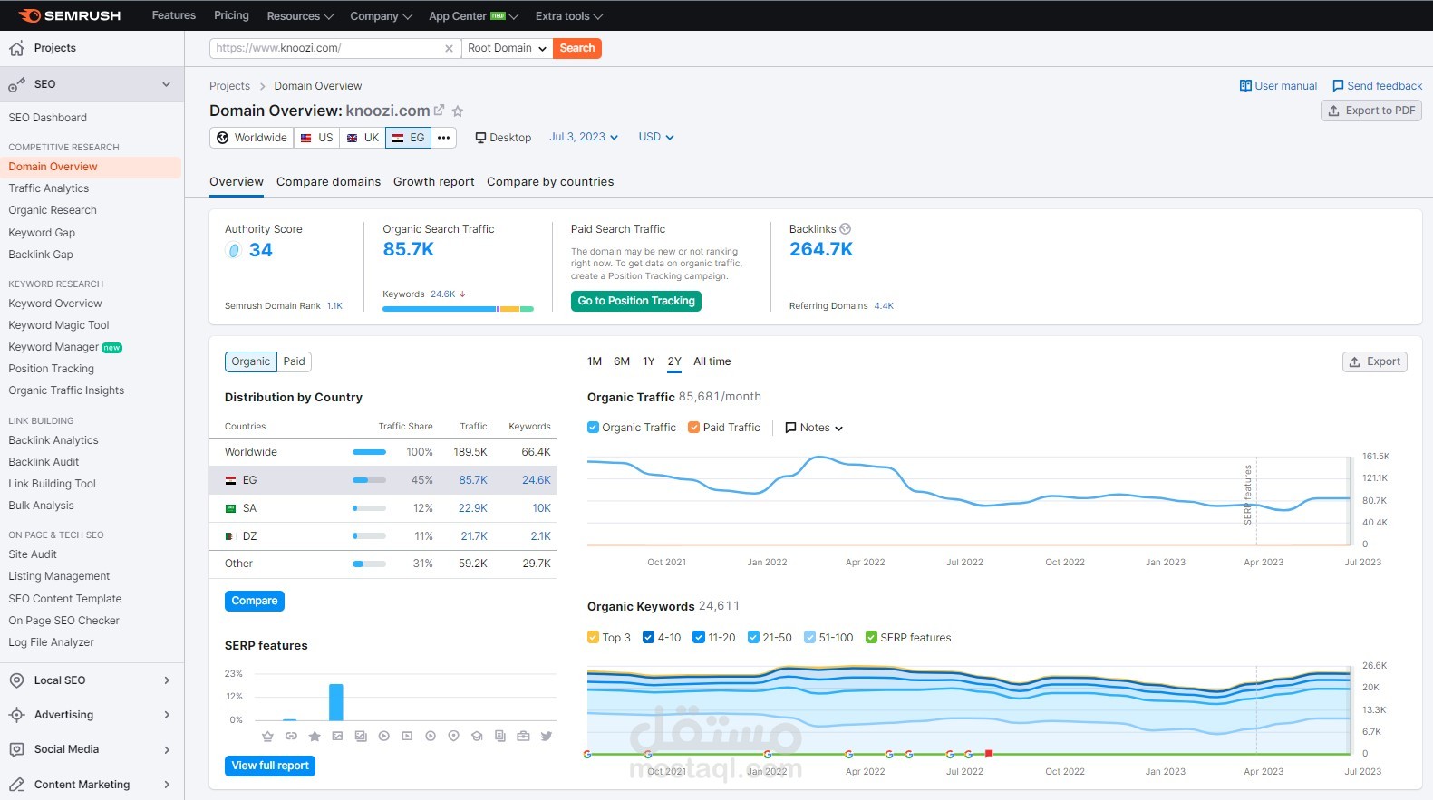Clear the domain search field
This screenshot has width=1433, height=800.
point(449,49)
